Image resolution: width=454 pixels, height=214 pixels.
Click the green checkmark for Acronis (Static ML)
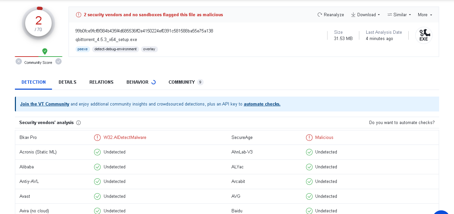pyautogui.click(x=97, y=152)
